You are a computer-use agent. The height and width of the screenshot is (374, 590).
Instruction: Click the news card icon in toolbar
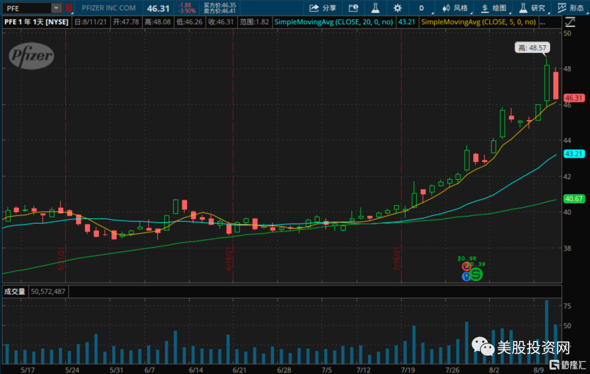[353, 8]
